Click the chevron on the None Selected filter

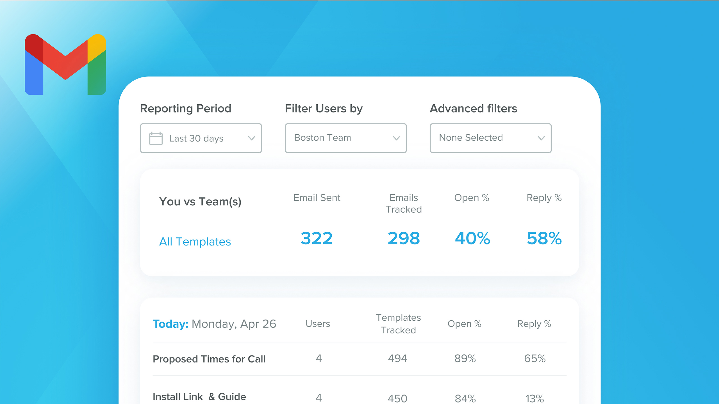pos(541,138)
